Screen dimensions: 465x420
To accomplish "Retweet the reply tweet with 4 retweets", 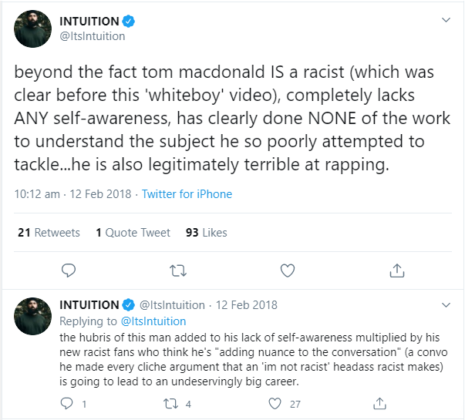I will pyautogui.click(x=171, y=404).
